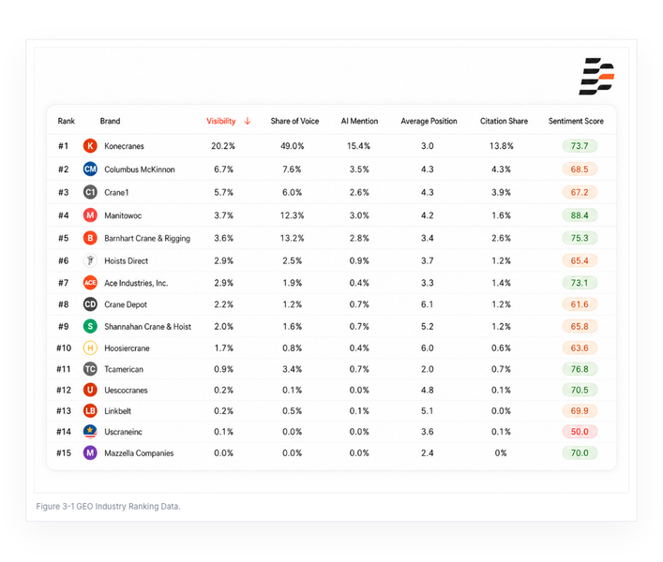The width and height of the screenshot is (663, 562).
Task: Sort by Share of Voice column header
Action: point(294,121)
